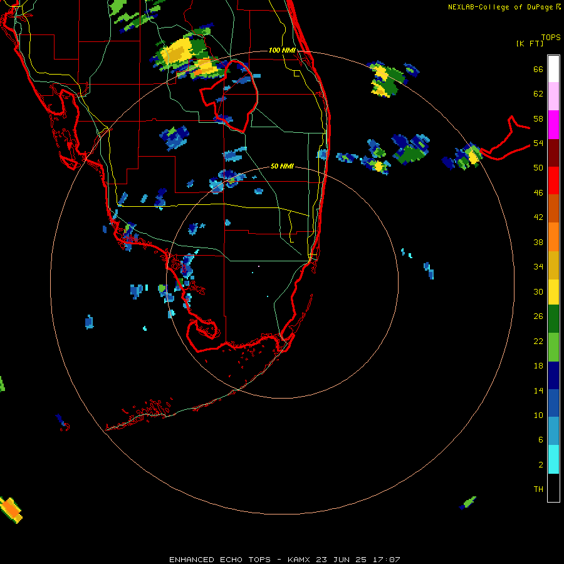Click the legend value '34'

pos(538,267)
